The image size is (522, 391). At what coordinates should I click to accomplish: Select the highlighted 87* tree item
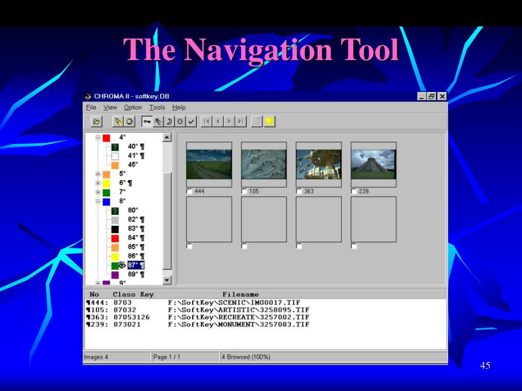[x=136, y=265]
